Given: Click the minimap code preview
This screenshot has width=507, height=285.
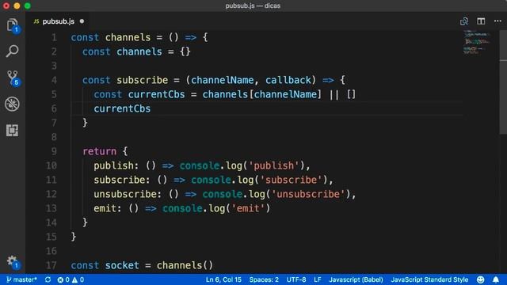Looking at the screenshot, I should pos(477,42).
